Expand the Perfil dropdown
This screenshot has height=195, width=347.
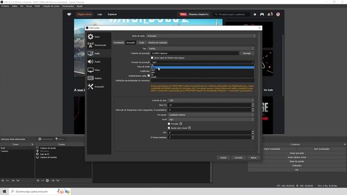tap(211, 120)
